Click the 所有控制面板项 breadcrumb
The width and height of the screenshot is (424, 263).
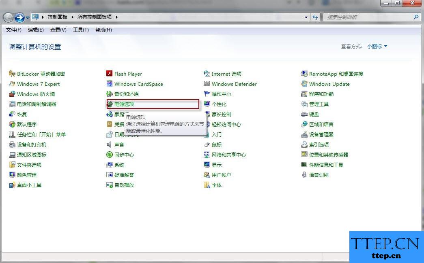point(95,17)
